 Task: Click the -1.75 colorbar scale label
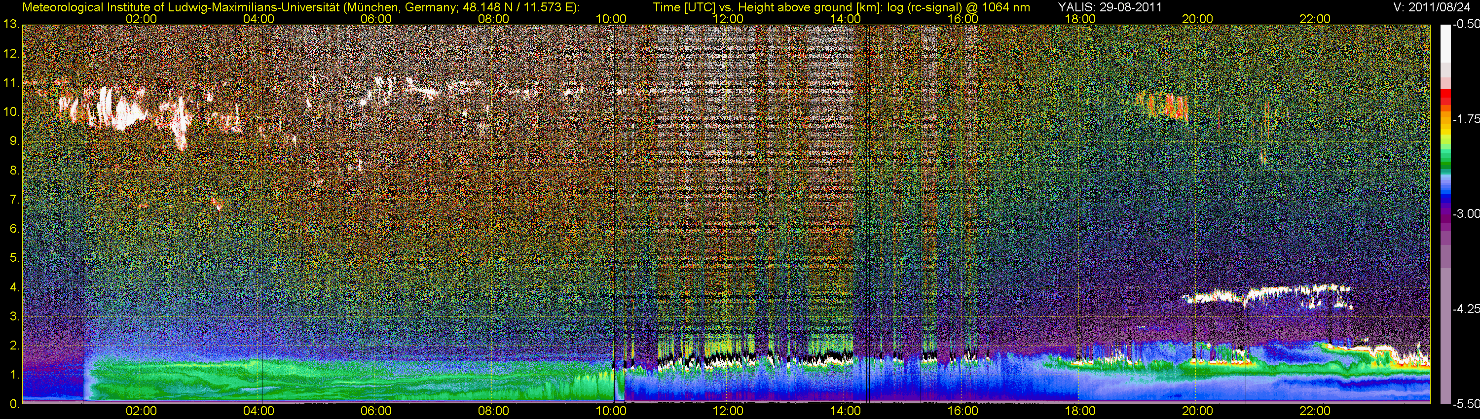1466,119
